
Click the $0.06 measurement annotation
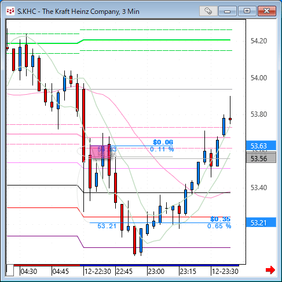(163, 142)
